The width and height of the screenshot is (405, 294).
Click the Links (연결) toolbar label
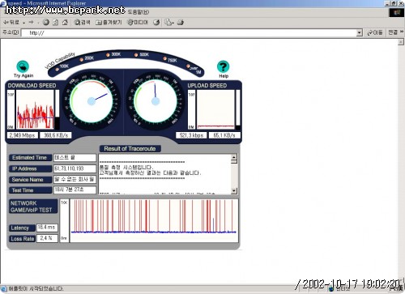[393, 32]
